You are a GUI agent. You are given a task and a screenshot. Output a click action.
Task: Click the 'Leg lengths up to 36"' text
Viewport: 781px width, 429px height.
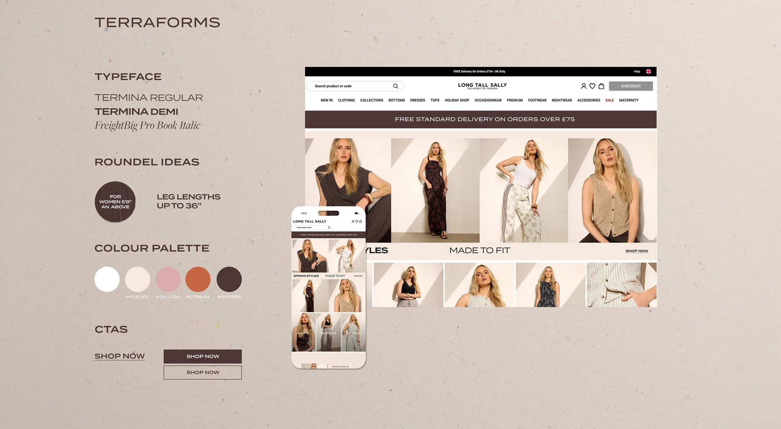pos(188,201)
